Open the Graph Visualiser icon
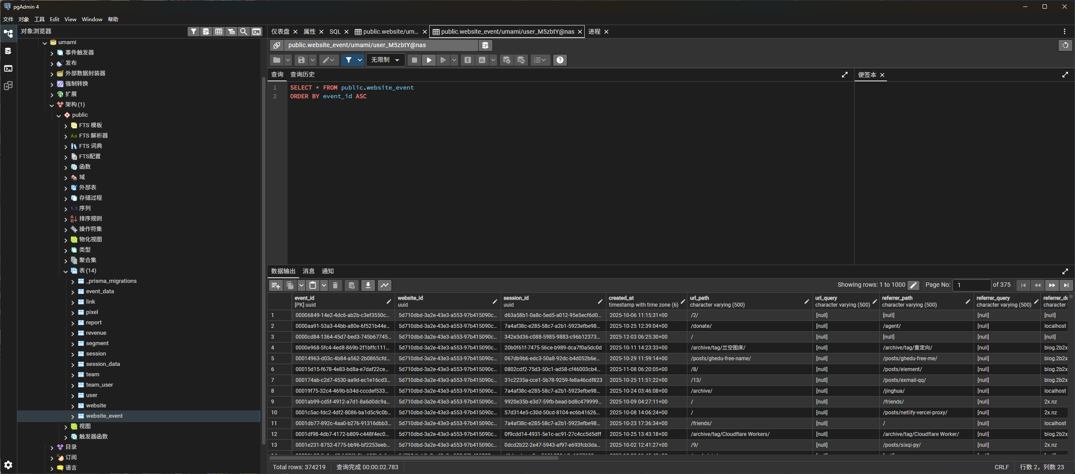 pyautogui.click(x=385, y=285)
